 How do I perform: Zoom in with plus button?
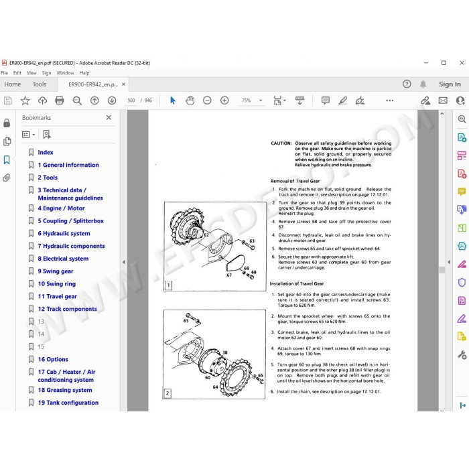[224, 100]
